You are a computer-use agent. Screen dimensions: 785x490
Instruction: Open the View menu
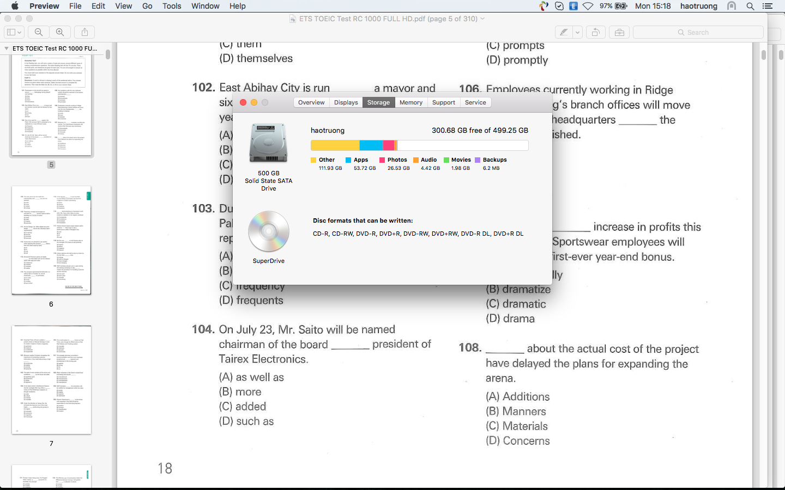(x=124, y=6)
